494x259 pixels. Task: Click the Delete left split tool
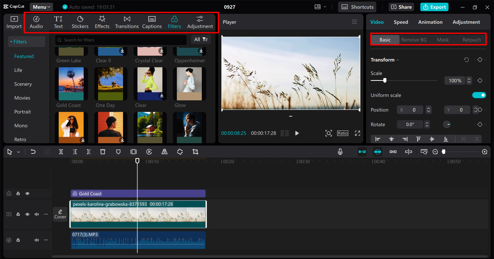(75, 152)
